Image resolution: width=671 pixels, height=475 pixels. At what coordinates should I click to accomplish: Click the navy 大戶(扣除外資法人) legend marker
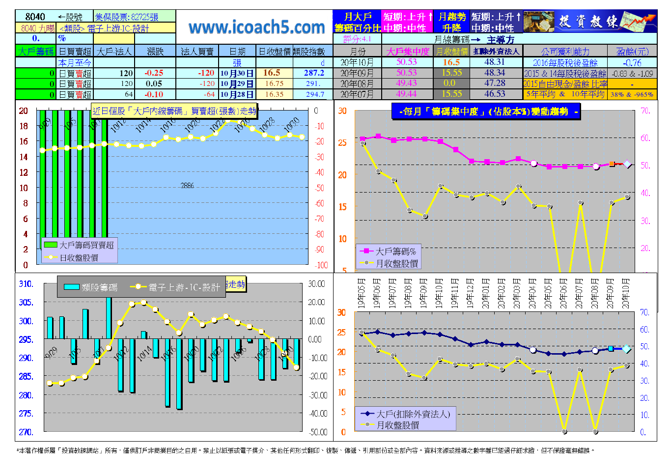click(x=366, y=414)
